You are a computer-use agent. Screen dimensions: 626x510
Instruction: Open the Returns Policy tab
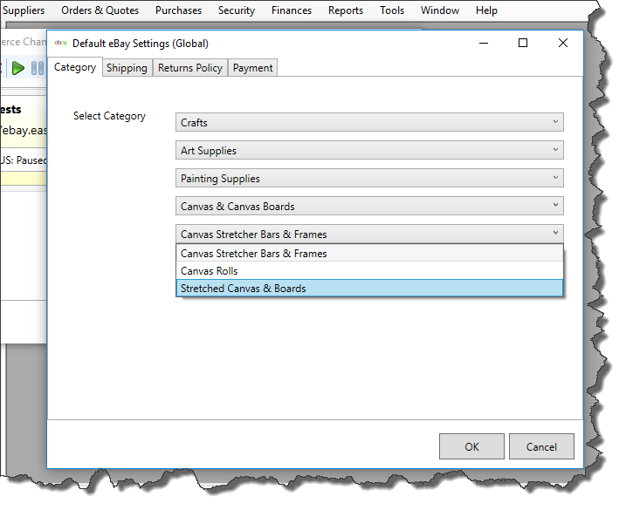pos(190,68)
